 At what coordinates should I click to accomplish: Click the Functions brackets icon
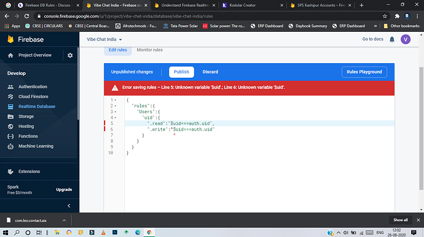(10, 136)
